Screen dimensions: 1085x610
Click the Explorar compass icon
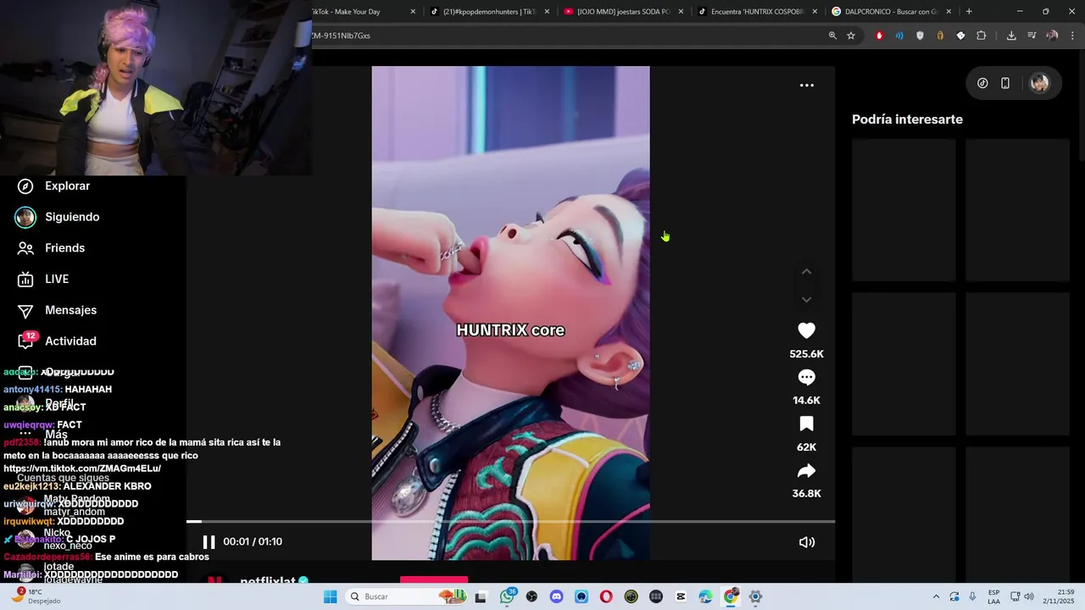(x=25, y=186)
